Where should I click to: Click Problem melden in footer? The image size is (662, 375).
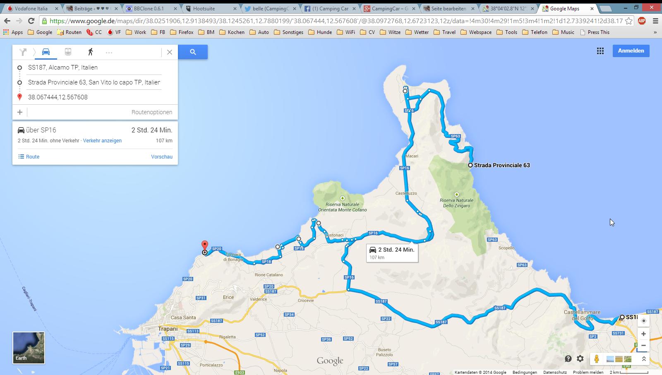click(588, 372)
